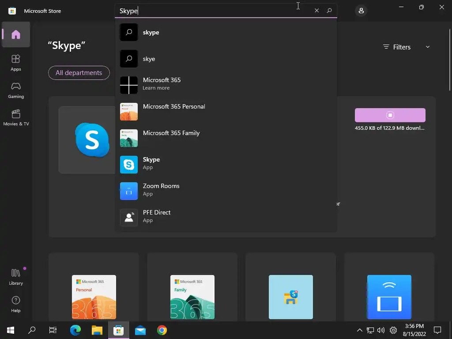The height and width of the screenshot is (339, 452).
Task: Pick Microsoft 365 Personal suggestion
Action: point(226,112)
